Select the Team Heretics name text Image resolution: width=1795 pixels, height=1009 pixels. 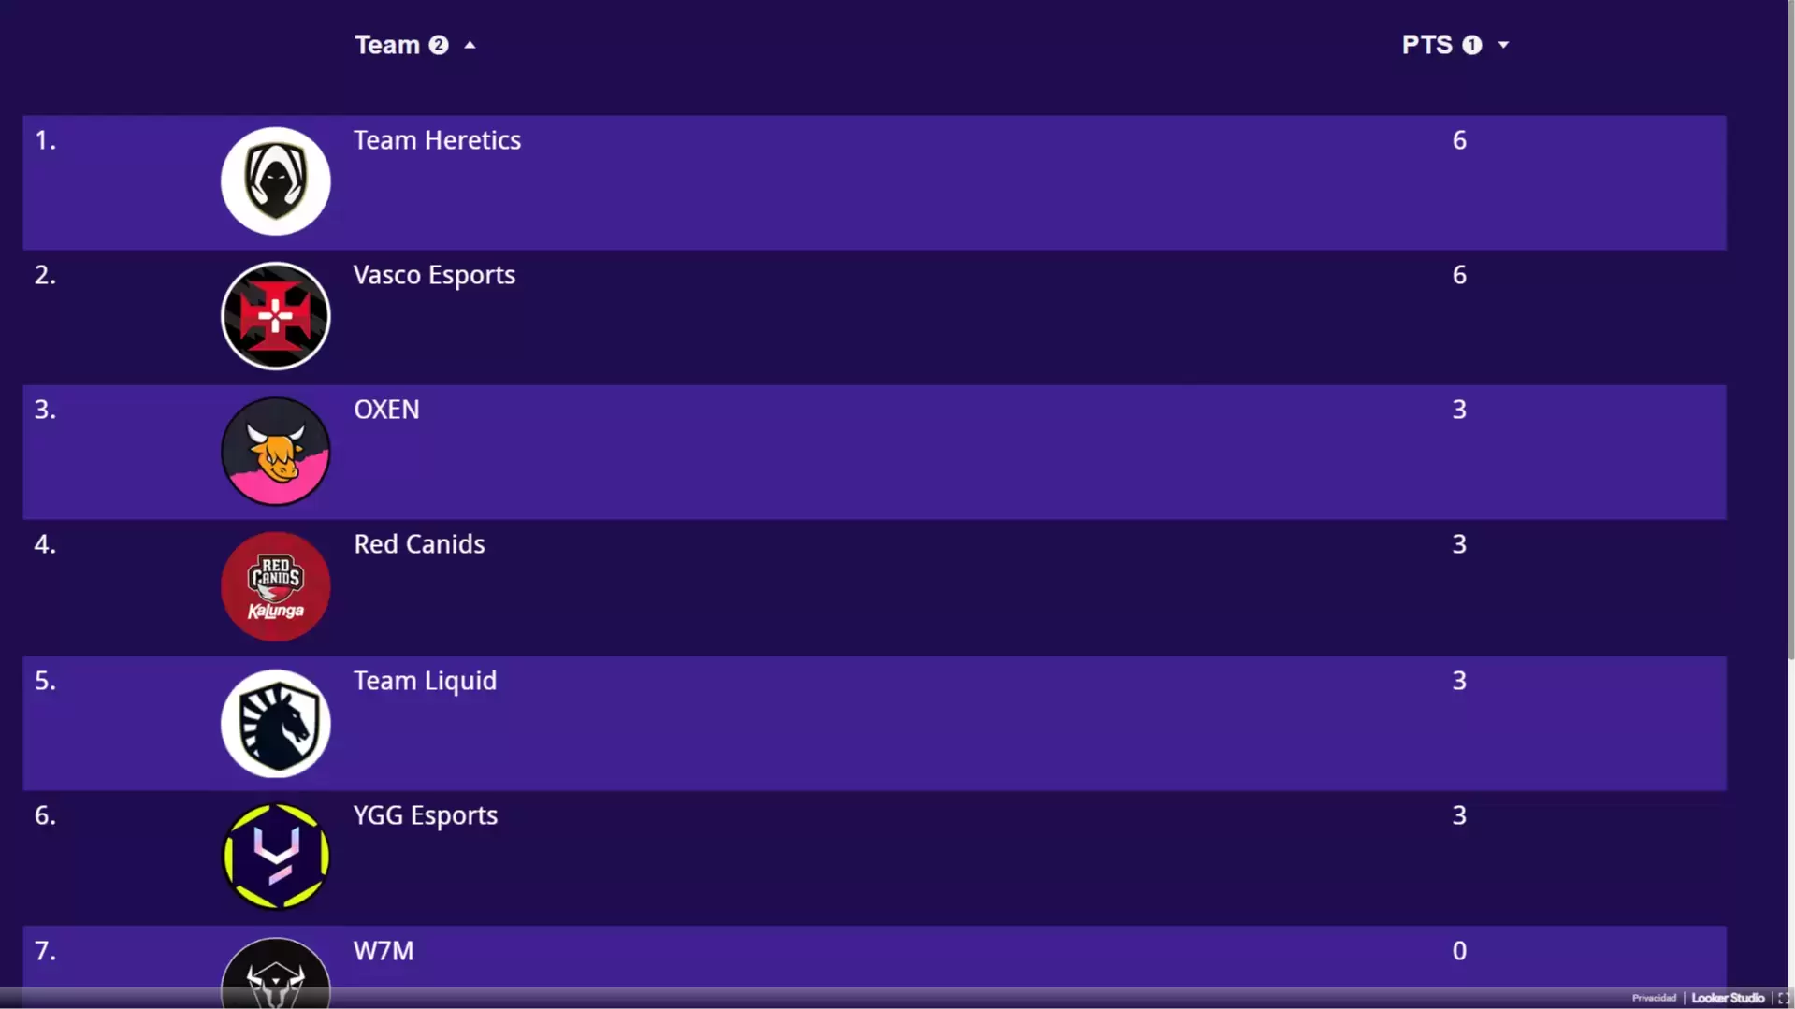(x=437, y=140)
